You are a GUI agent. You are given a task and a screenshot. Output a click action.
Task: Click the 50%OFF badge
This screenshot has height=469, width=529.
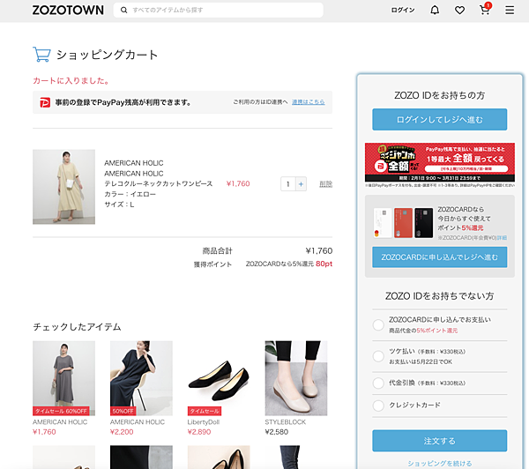[123, 411]
